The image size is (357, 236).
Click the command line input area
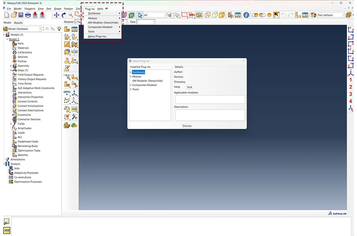(181, 226)
